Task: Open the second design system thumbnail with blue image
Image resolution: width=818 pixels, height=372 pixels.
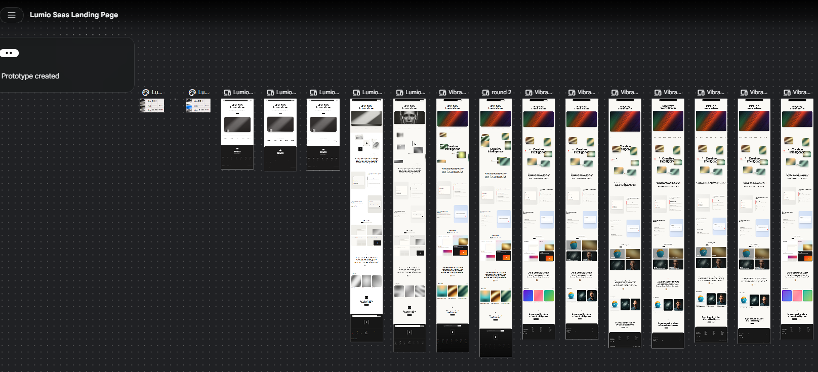Action: [x=198, y=105]
